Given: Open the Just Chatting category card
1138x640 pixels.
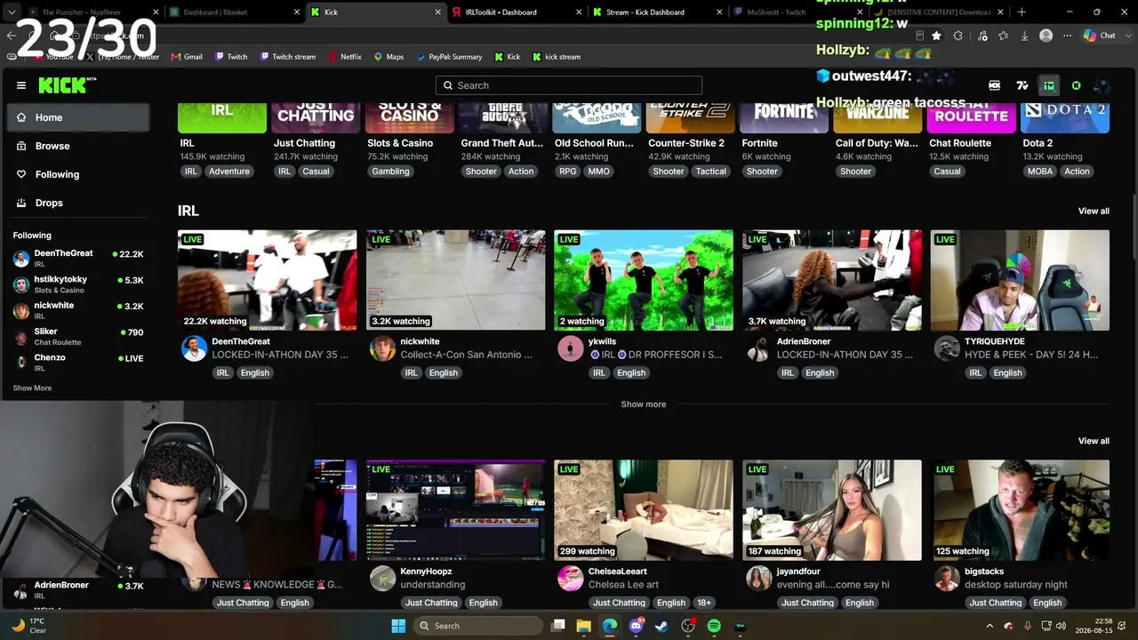Looking at the screenshot, I should point(316,118).
